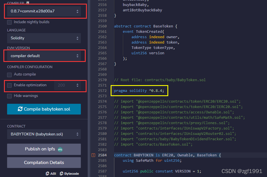Tick the Enable optimization checkbox
Screen dimensions: 267x177
[x=9, y=85]
